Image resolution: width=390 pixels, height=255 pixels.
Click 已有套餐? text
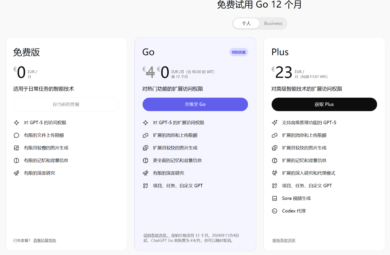pyautogui.click(x=22, y=241)
